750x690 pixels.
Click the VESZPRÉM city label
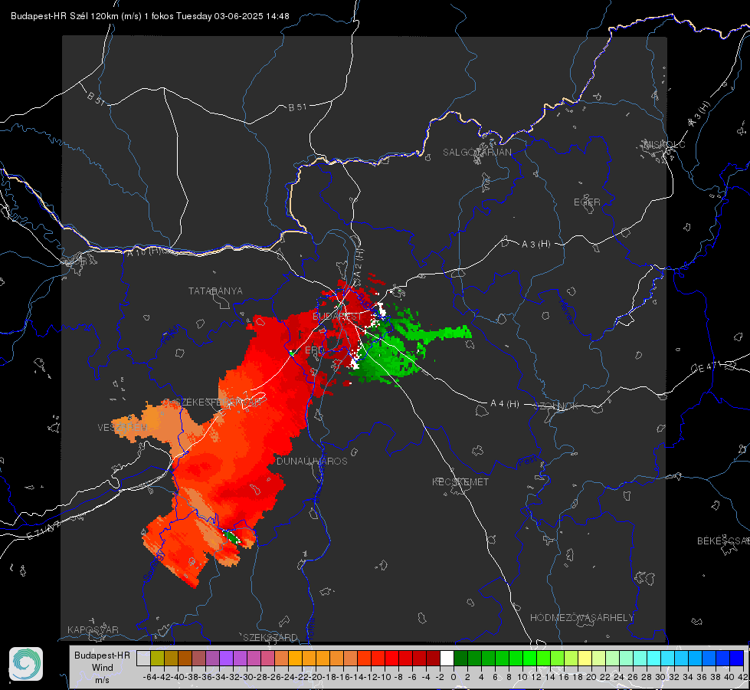[123, 427]
